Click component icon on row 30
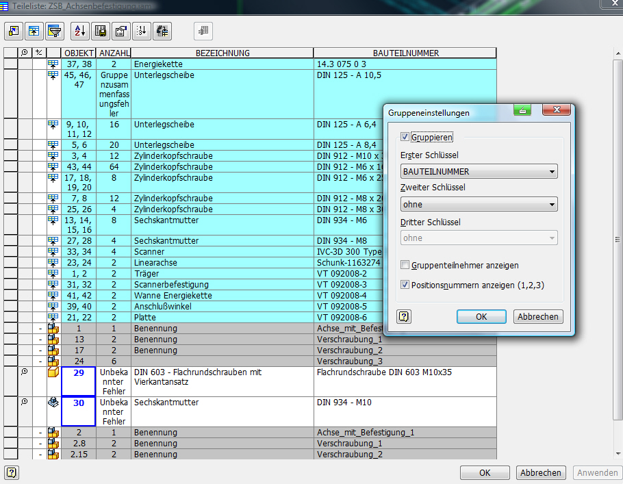 [53, 402]
